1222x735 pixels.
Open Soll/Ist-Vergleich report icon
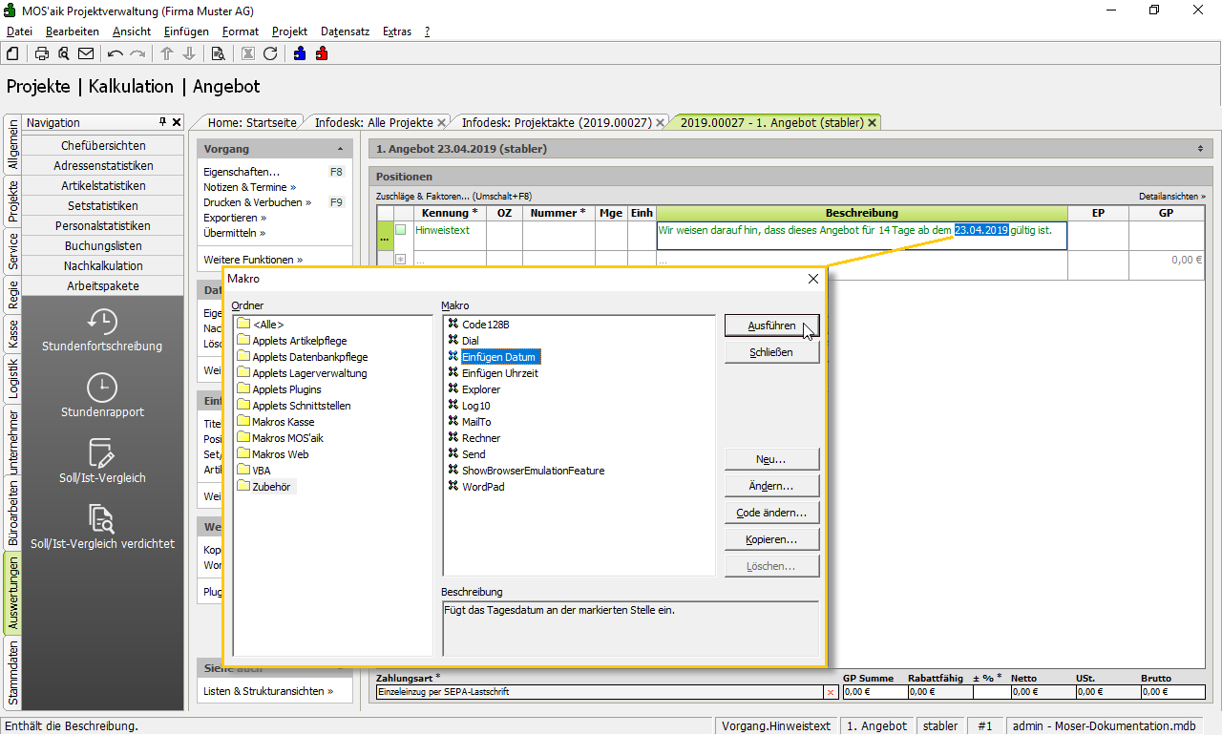[102, 452]
